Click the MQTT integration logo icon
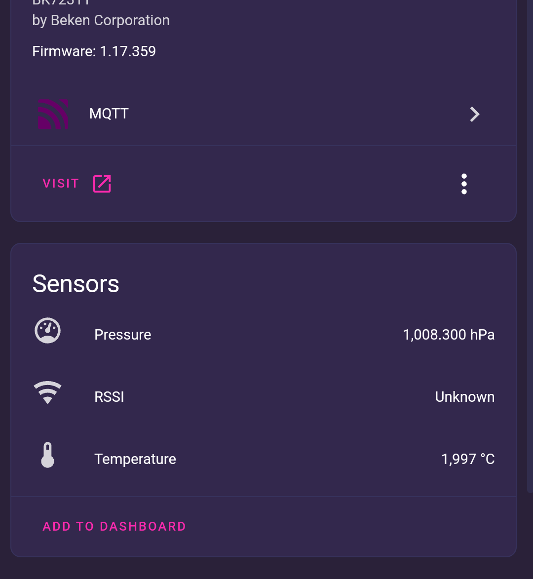Image resolution: width=533 pixels, height=579 pixels. coord(53,114)
